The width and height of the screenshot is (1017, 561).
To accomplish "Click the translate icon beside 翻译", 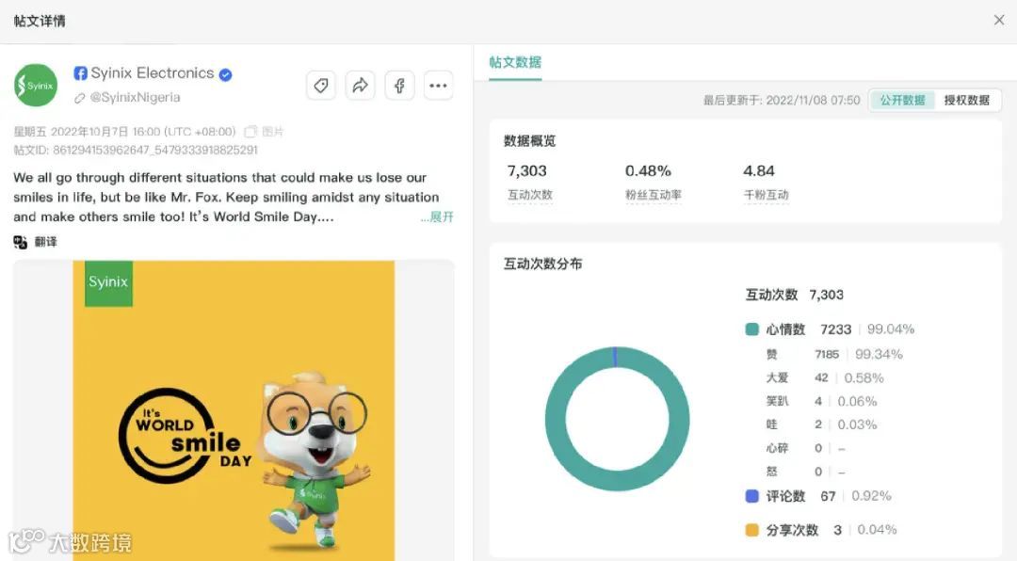I will 20,242.
